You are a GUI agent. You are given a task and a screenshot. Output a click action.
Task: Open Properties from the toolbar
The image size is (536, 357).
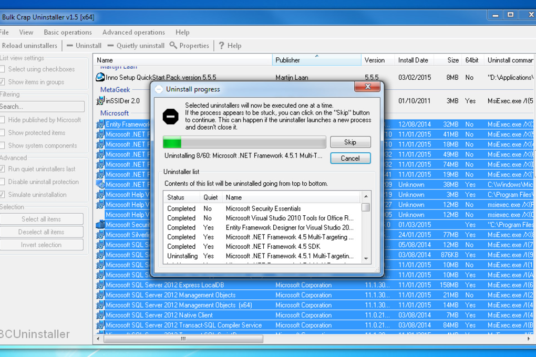tap(189, 46)
